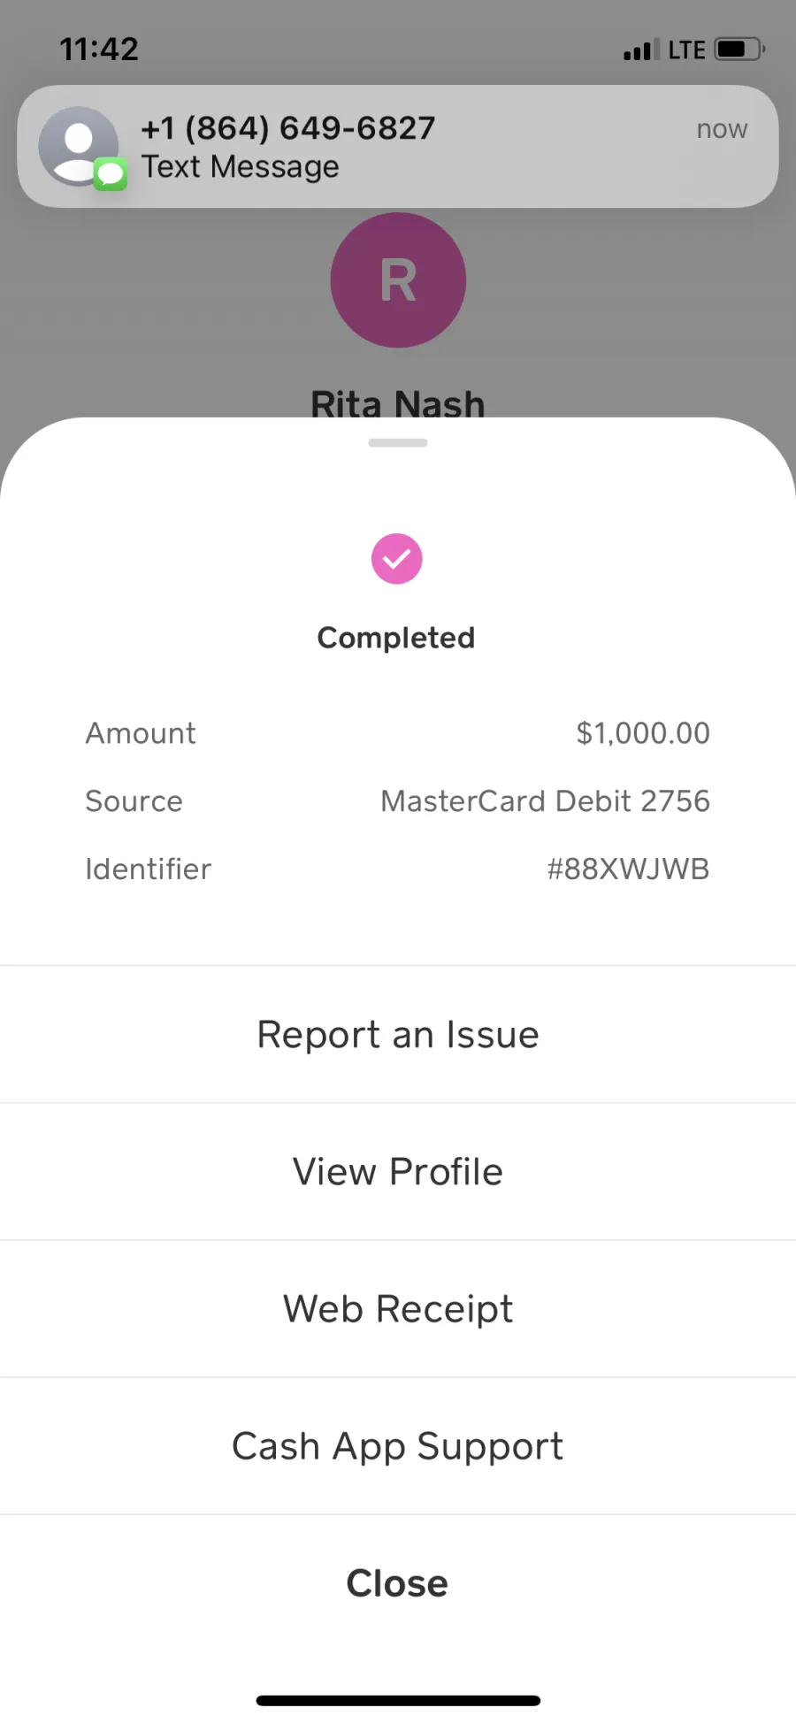
Task: Tap the 11:42 clock in status bar
Action: coord(99,50)
